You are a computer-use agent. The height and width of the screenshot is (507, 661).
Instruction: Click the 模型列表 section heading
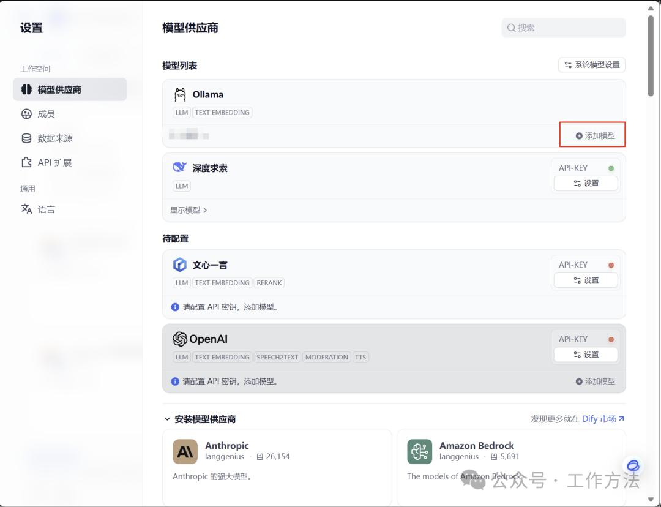[179, 66]
